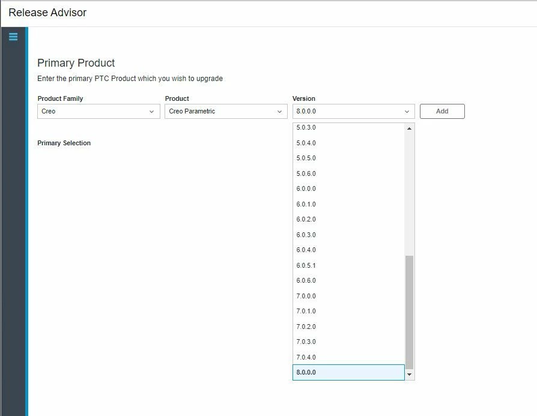Image resolution: width=537 pixels, height=416 pixels.
Task: Collapse the Version dropdown showing 8.0.0.0
Action: click(353, 111)
